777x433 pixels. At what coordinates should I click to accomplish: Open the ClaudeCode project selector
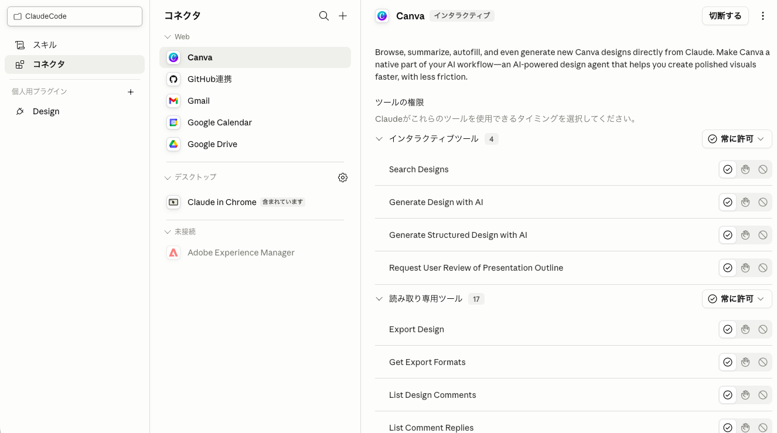[x=74, y=16]
